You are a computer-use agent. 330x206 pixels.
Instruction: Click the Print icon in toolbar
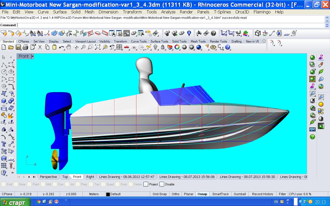[25, 47]
